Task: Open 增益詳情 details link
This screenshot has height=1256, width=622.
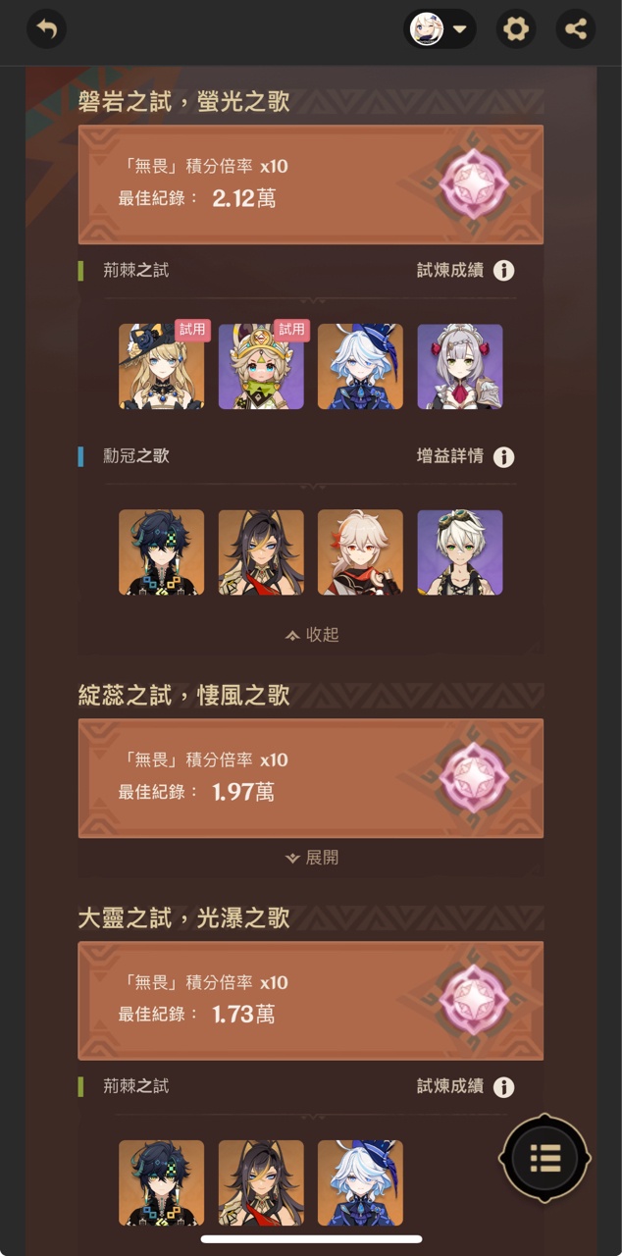Action: pyautogui.click(x=450, y=456)
